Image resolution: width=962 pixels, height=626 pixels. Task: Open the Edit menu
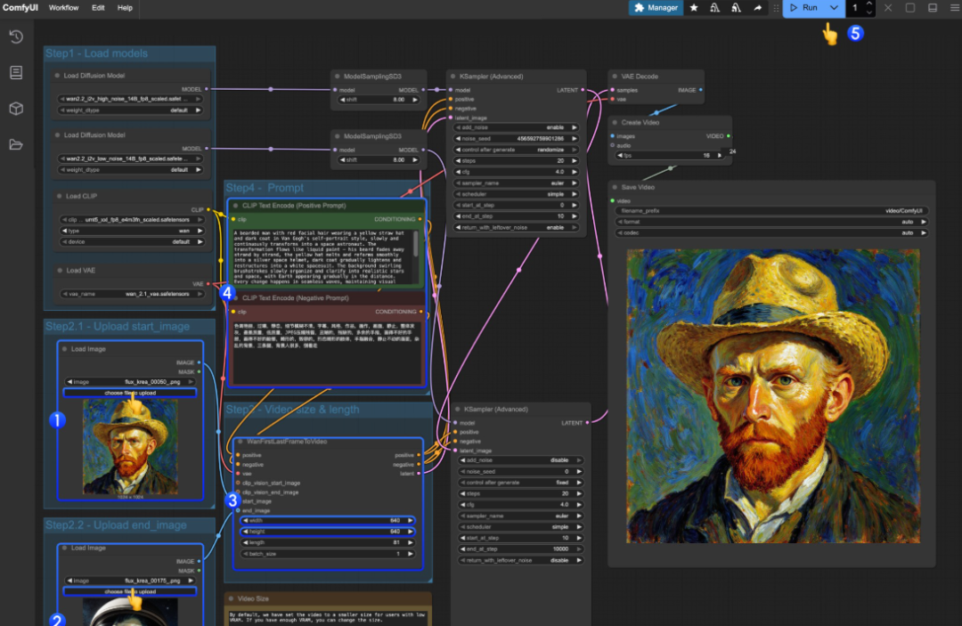(x=98, y=8)
